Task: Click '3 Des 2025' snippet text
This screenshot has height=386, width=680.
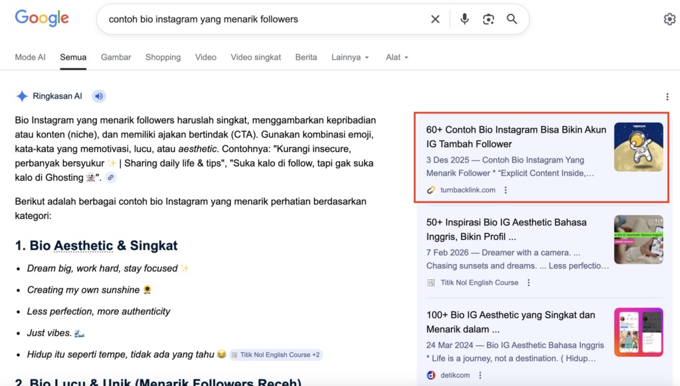Action: click(x=448, y=161)
